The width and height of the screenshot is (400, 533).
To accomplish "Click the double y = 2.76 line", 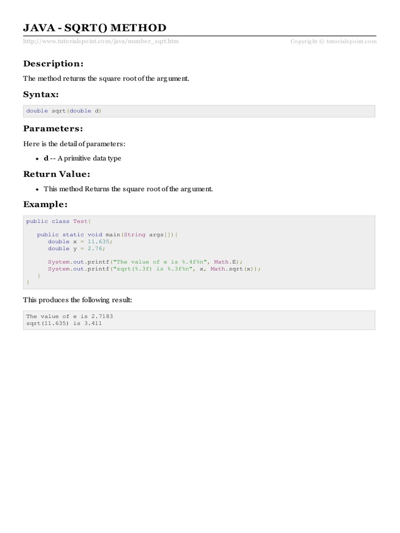I will click(x=76, y=248).
